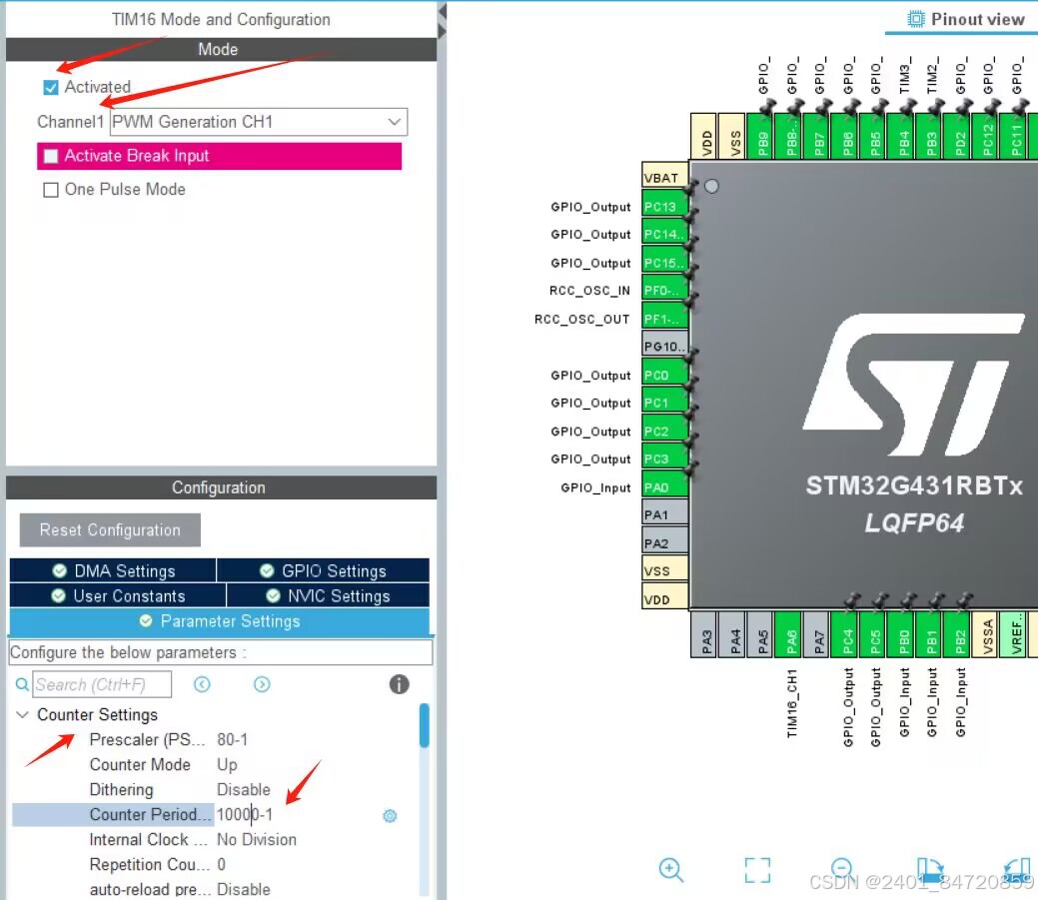Open the Counter Mode Up value
This screenshot has width=1038, height=900.
pos(227,765)
